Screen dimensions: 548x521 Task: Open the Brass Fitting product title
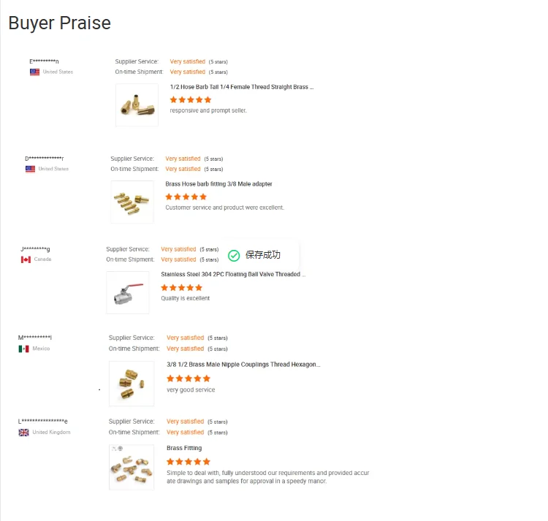184,448
